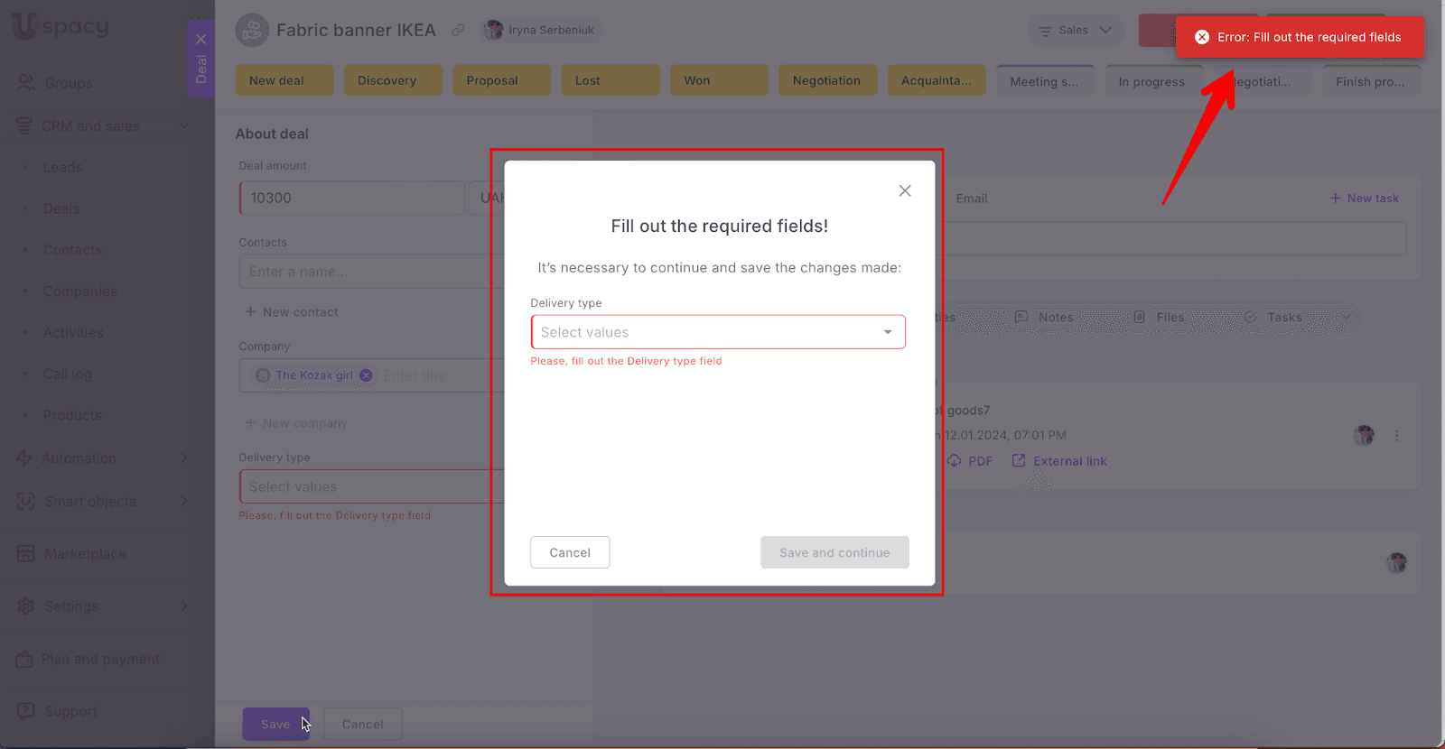Close the required fields dialog with X
This screenshot has width=1445, height=749.
click(904, 190)
